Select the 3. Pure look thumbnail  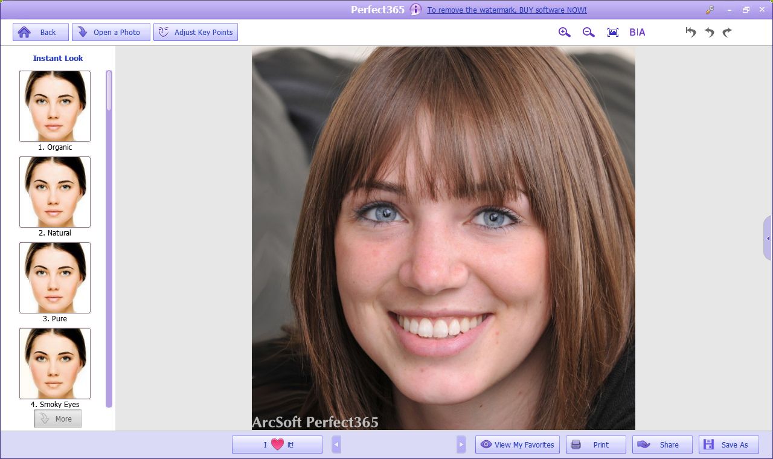click(55, 278)
